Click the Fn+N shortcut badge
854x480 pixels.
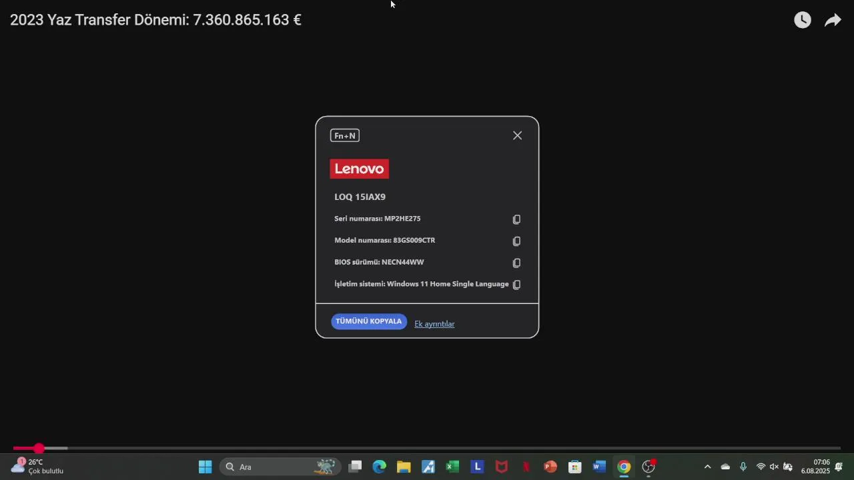345,136
